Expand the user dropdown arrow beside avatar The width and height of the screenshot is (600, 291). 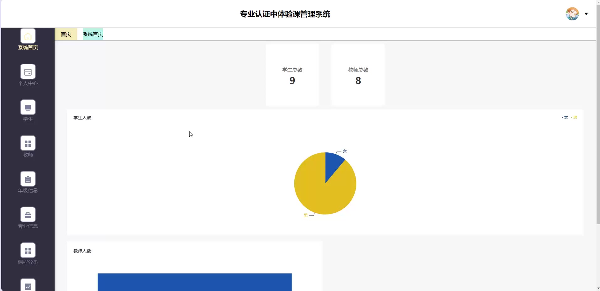click(x=586, y=14)
